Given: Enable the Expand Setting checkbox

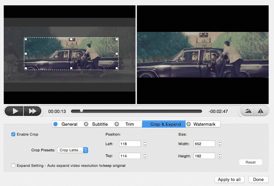Looking at the screenshot, I should click(13, 165).
